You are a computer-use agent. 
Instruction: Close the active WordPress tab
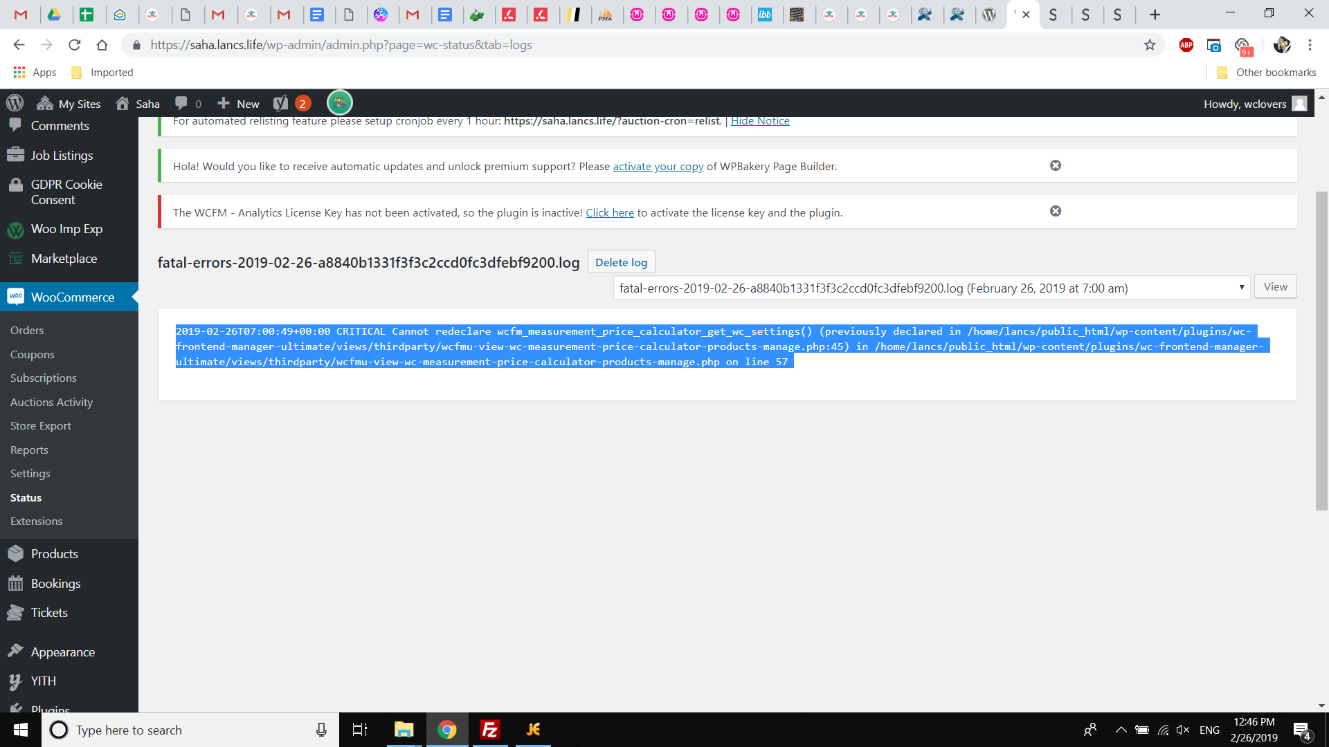coord(1027,15)
